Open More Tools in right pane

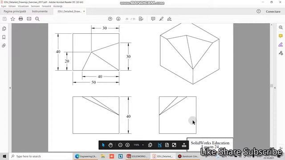click(281, 53)
